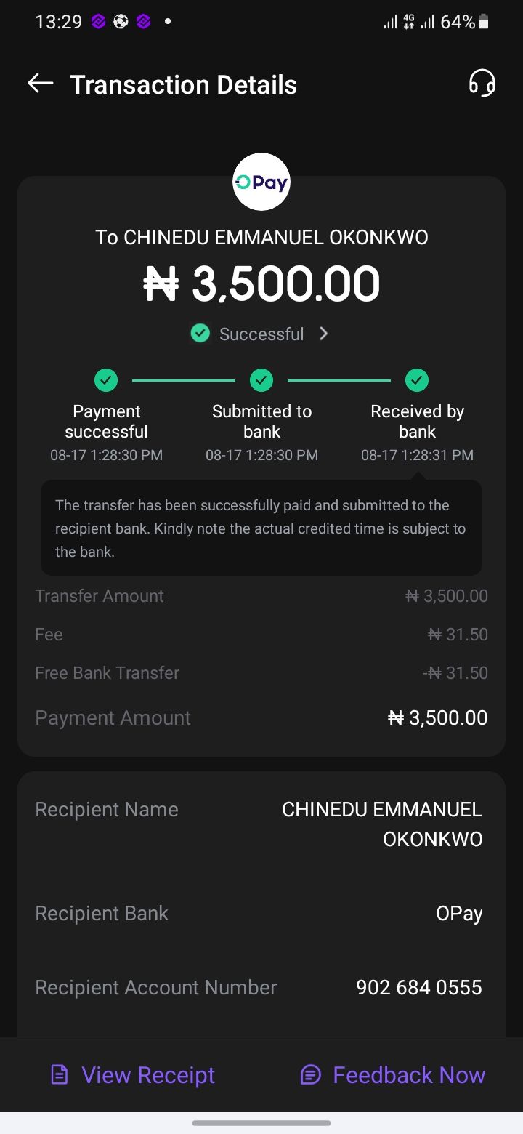523x1134 pixels.
Task: Tap the Submitted to bank step checkmark
Action: pyautogui.click(x=261, y=379)
